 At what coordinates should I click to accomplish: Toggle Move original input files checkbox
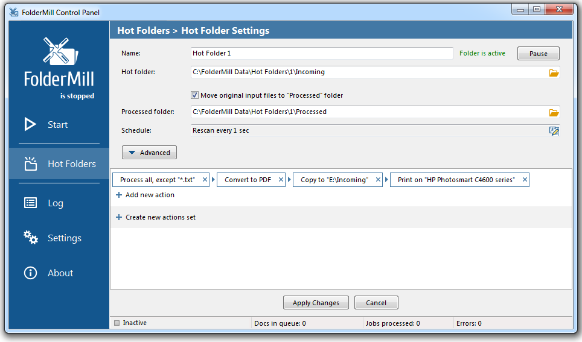(194, 95)
